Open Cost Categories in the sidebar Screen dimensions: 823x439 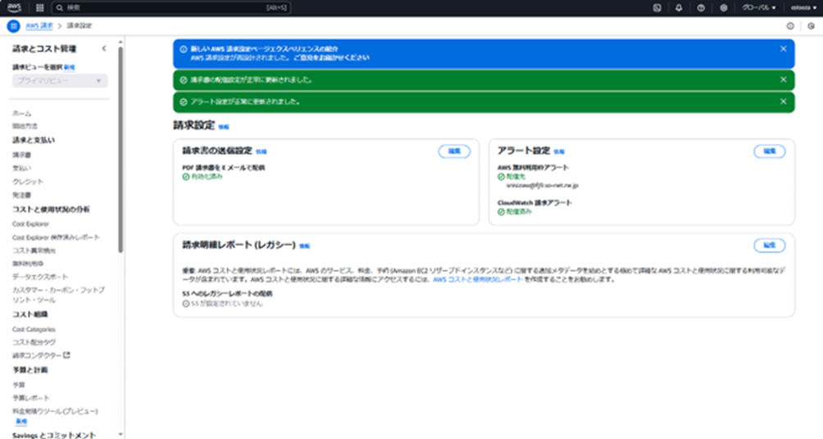pos(34,329)
